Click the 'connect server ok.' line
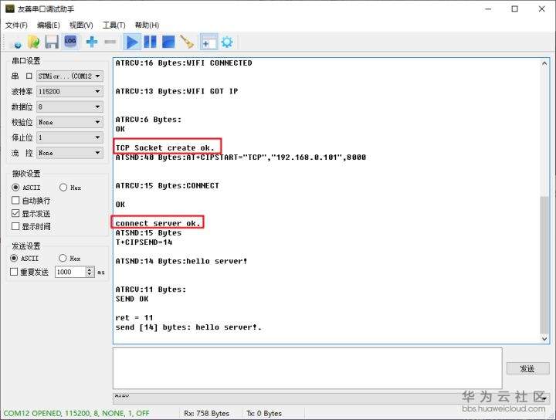This screenshot has width=556, height=420. click(x=158, y=223)
